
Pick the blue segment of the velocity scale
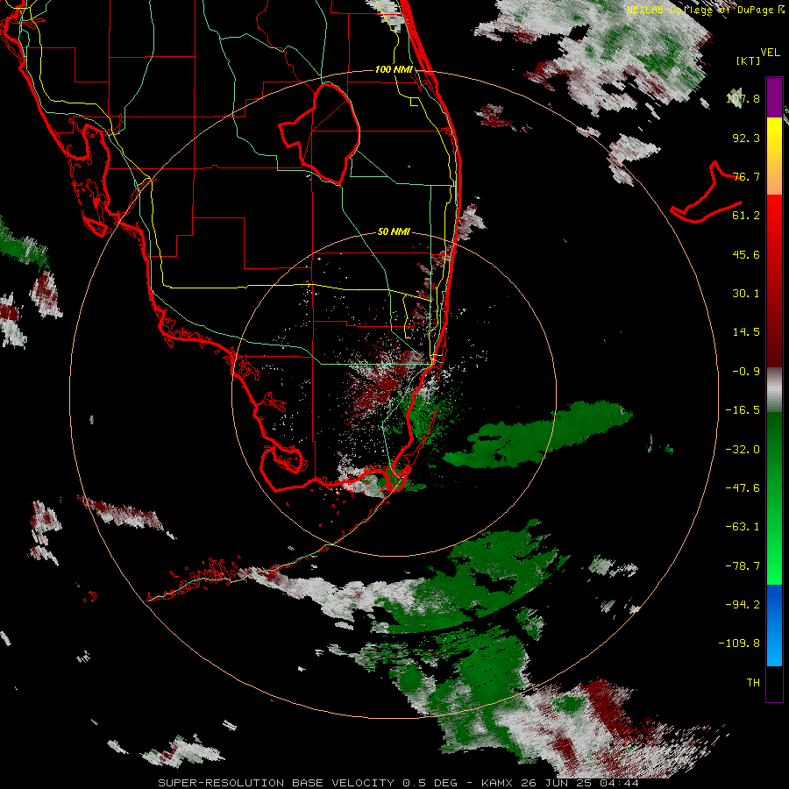(x=774, y=625)
